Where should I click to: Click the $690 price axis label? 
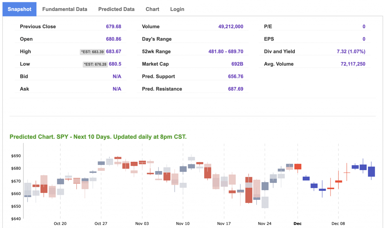[x=15, y=156]
